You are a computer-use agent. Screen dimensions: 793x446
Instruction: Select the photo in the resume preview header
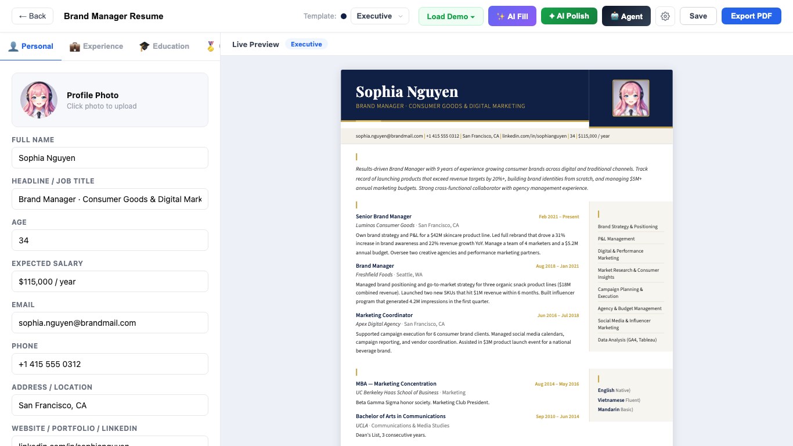coord(630,98)
